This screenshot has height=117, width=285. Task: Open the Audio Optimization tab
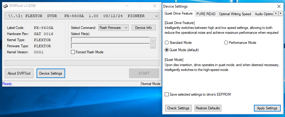(263, 14)
